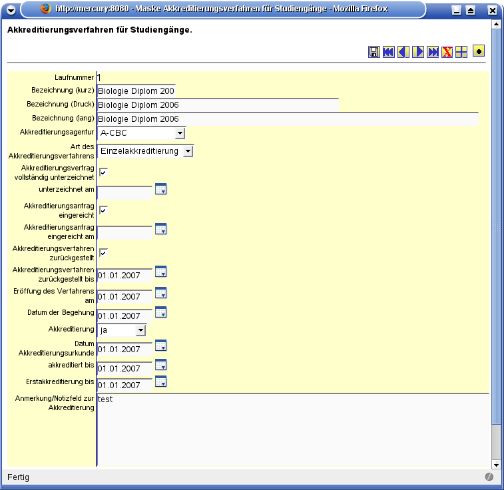The width and height of the screenshot is (504, 490).
Task: Click heading 'Akkreditierungsverfahren für Studiengänge.'
Action: coord(100,30)
